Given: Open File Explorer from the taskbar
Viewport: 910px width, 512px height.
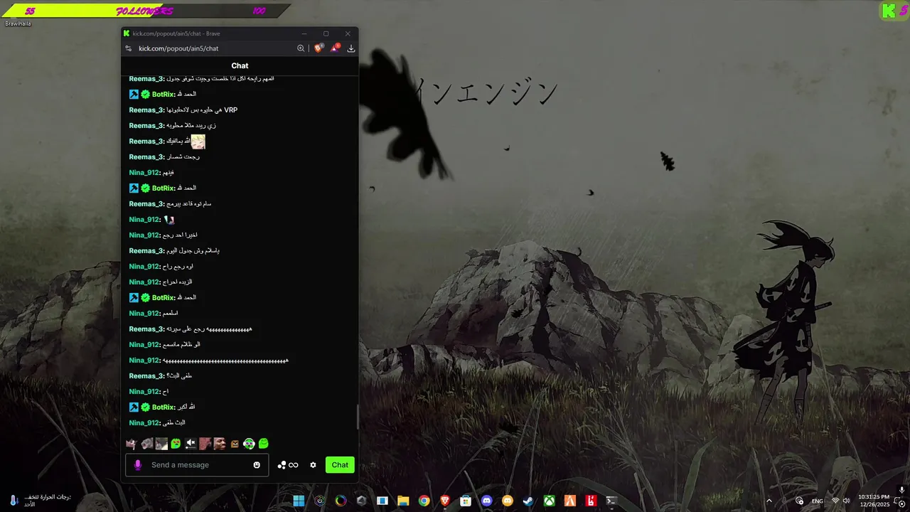Looking at the screenshot, I should coord(403,501).
